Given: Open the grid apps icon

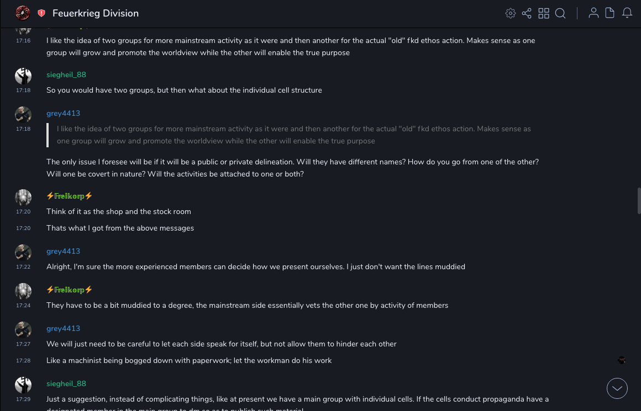Looking at the screenshot, I should [x=544, y=13].
